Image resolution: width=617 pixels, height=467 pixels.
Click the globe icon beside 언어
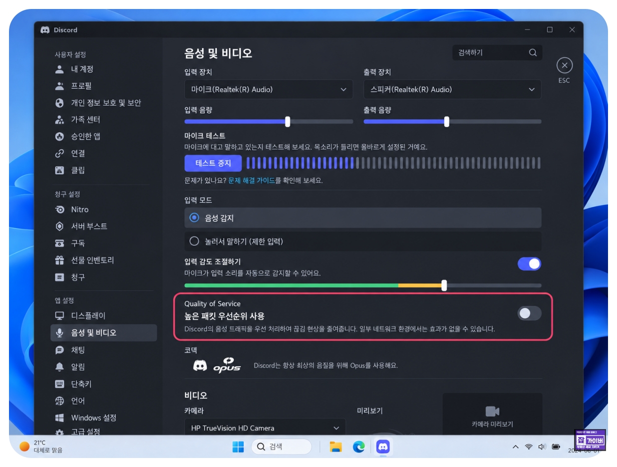point(60,401)
